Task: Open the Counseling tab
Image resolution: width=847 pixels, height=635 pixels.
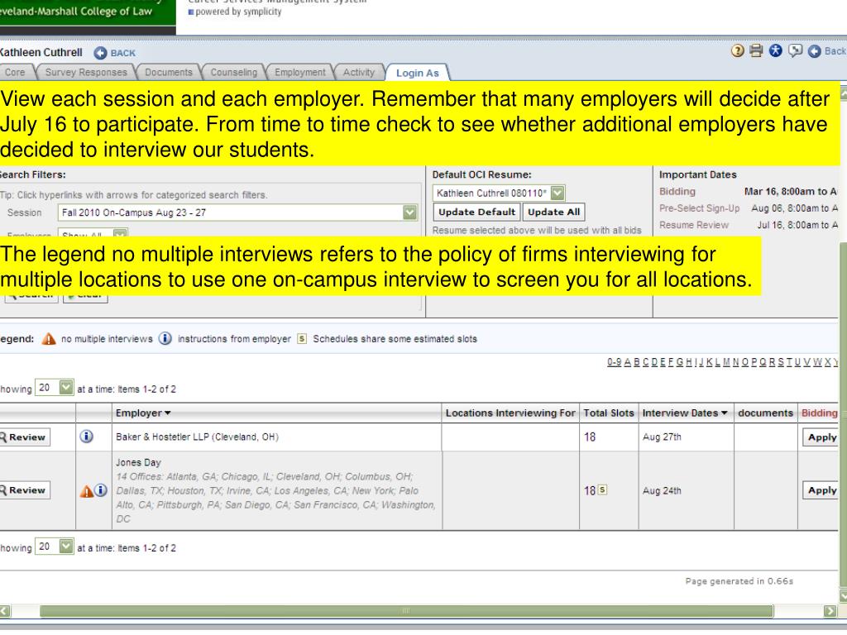Action: (234, 73)
